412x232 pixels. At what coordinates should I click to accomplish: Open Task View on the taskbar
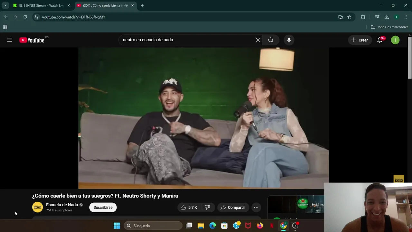[189, 226]
